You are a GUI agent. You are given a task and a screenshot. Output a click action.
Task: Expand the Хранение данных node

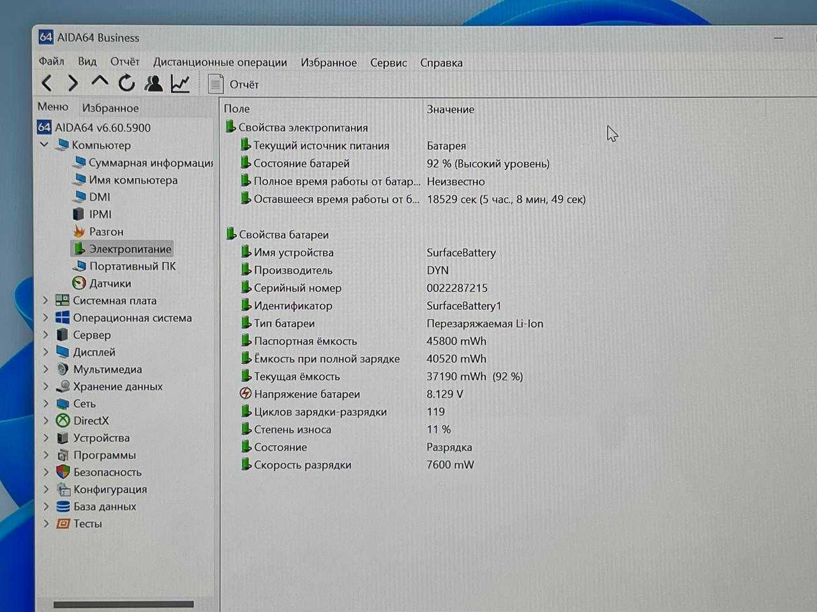pos(45,386)
